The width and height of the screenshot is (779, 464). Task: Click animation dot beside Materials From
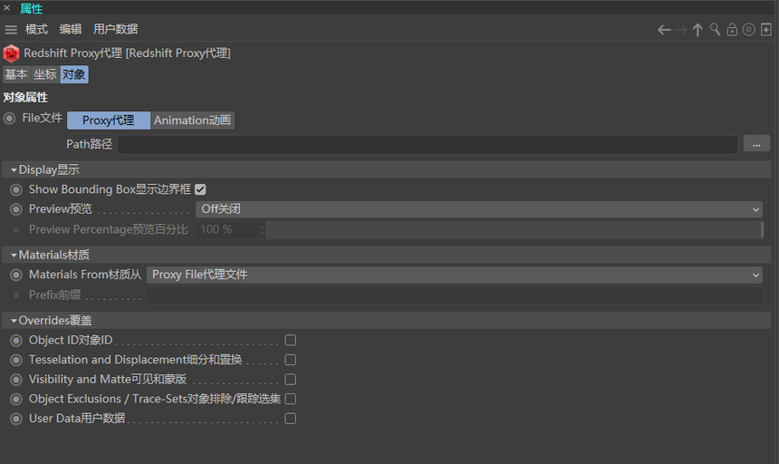[16, 275]
